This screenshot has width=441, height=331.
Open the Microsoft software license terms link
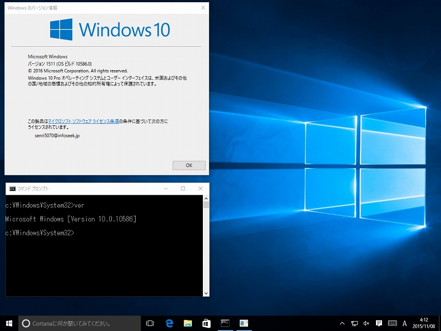(x=83, y=121)
